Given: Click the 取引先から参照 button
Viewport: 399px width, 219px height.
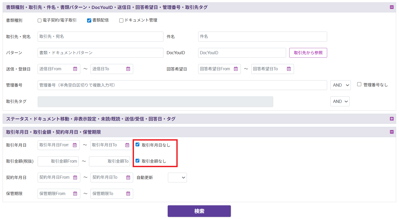Looking at the screenshot, I should point(308,53).
